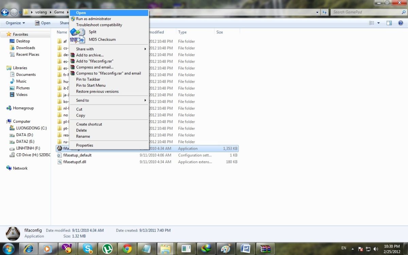Sort by the Name column header
This screenshot has height=255, width=408.
pos(62,32)
